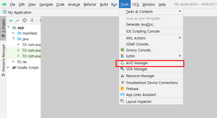Image resolution: width=217 pixels, height=118 pixels.
Task: Select the manifests folder
Action: point(30,33)
